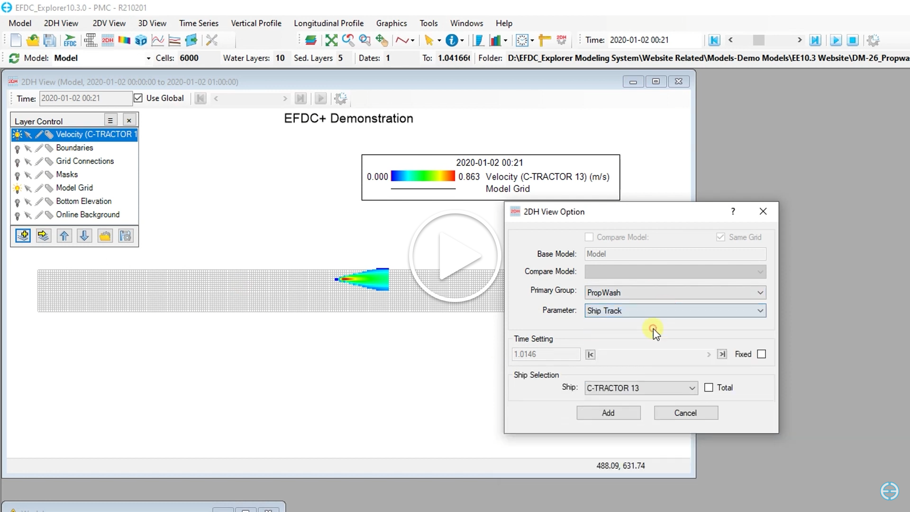Click the zoom previous magnifier icon

(x=348, y=40)
